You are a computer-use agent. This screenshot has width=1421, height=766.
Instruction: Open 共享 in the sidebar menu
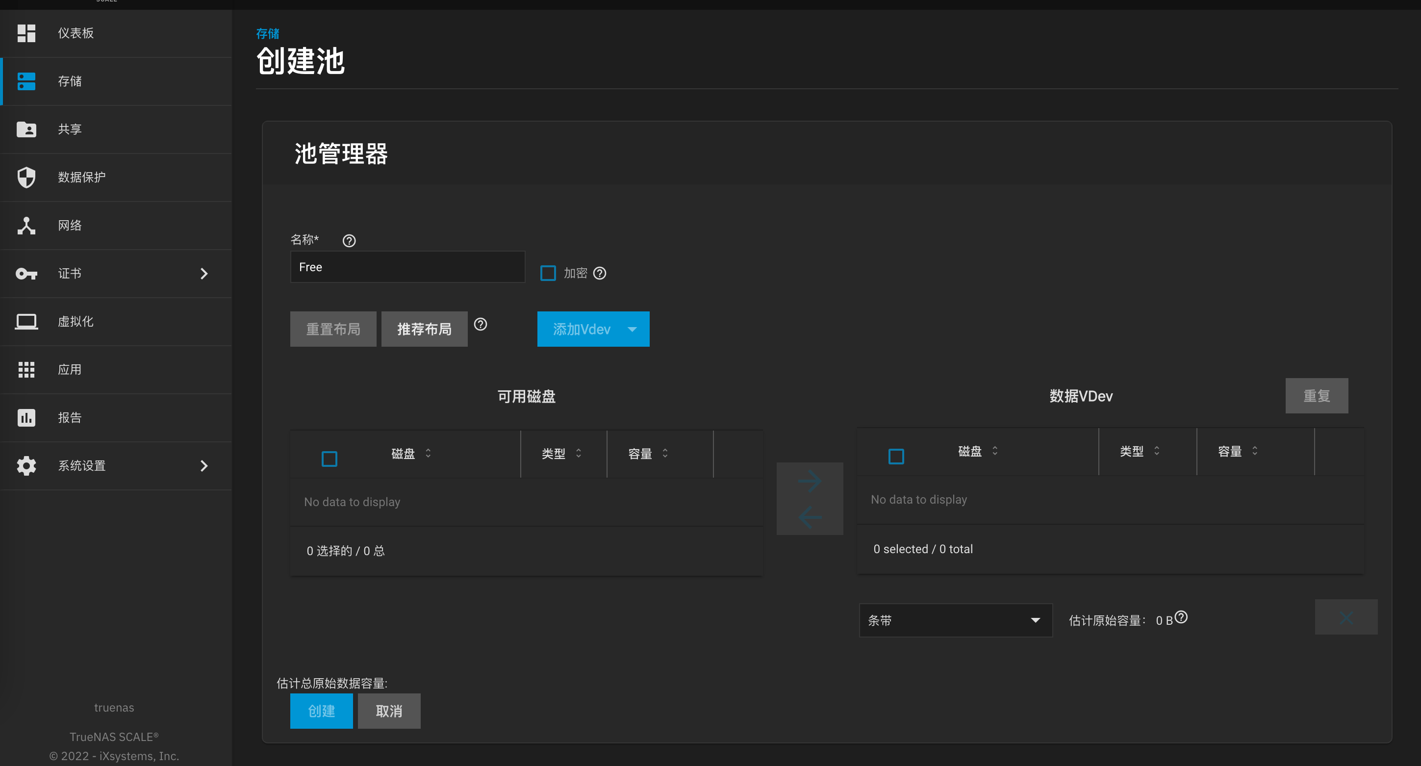pos(70,129)
